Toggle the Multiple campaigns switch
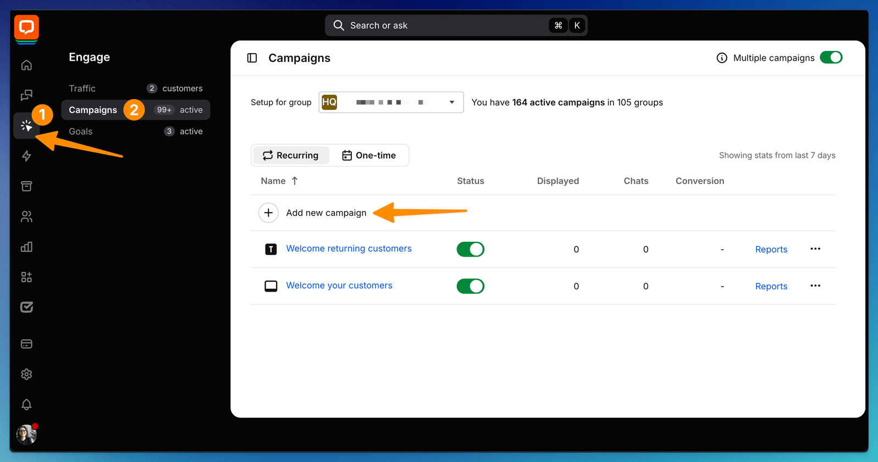 (831, 58)
